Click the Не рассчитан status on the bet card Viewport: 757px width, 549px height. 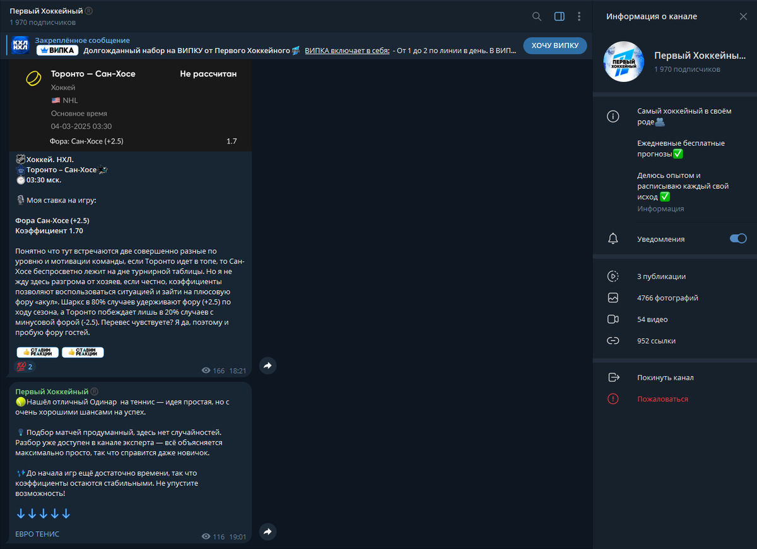click(x=208, y=74)
